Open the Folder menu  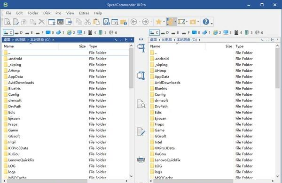(x=33, y=13)
